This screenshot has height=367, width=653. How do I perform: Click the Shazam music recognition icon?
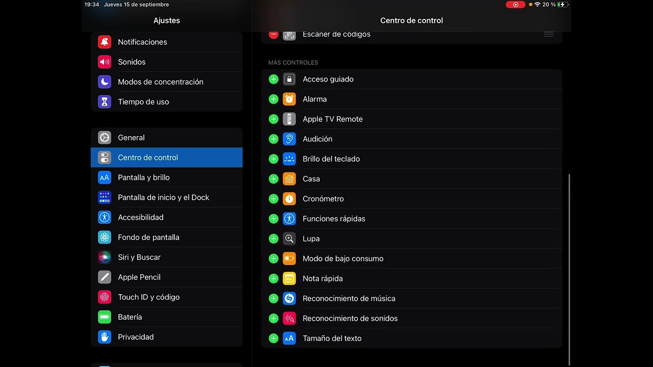click(x=289, y=298)
